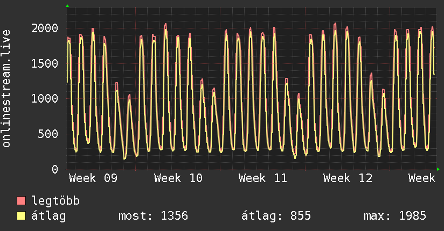Click the 1500 y-axis label
444x231 pixels.
tap(45, 63)
